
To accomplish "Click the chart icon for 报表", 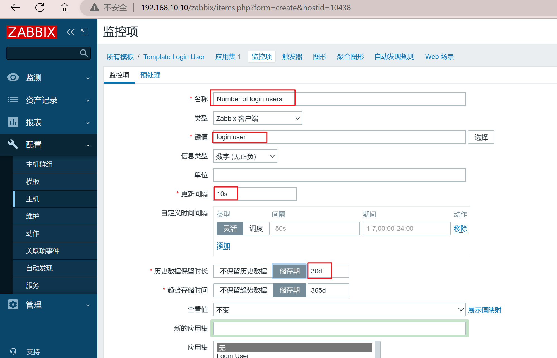I will point(13,122).
